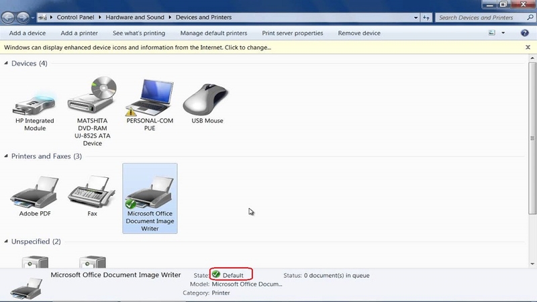
Task: Click Add a printer
Action: coord(79,33)
